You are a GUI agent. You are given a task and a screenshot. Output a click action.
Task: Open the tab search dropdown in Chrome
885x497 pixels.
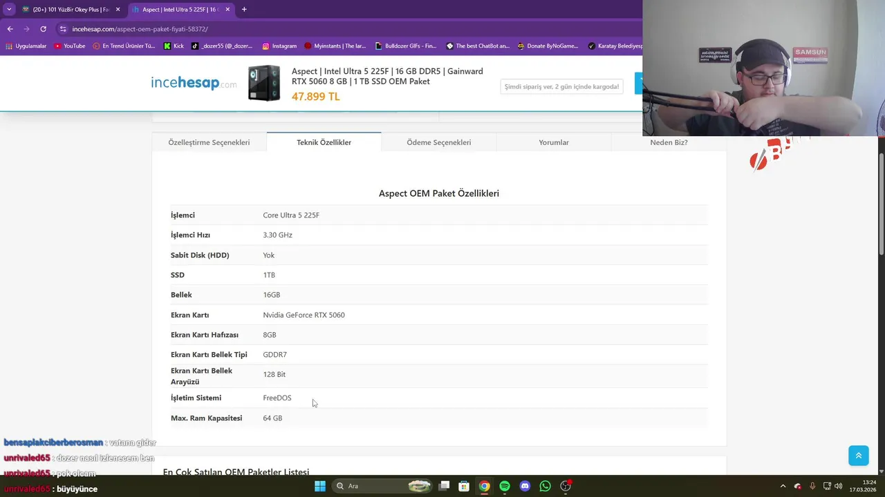coord(9,9)
